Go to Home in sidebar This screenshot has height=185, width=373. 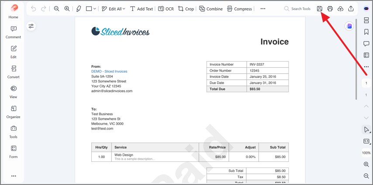tap(13, 12)
